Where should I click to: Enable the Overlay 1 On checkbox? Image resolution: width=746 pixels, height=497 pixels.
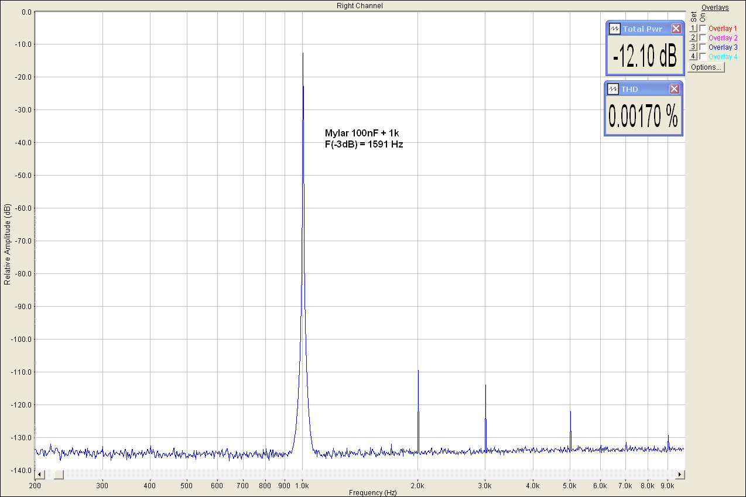703,28
